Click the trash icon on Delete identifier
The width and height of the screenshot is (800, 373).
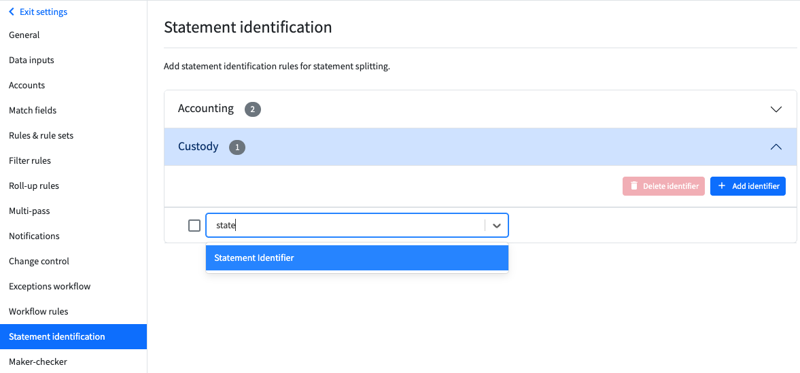[x=634, y=185]
